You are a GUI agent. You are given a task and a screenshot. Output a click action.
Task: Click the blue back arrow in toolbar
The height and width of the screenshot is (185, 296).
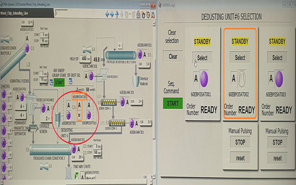coord(108,15)
